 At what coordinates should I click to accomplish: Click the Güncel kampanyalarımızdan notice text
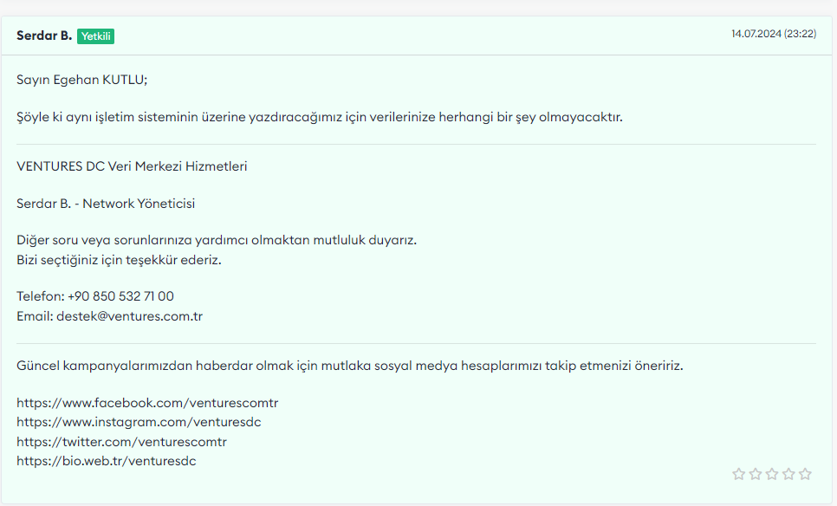pos(350,366)
